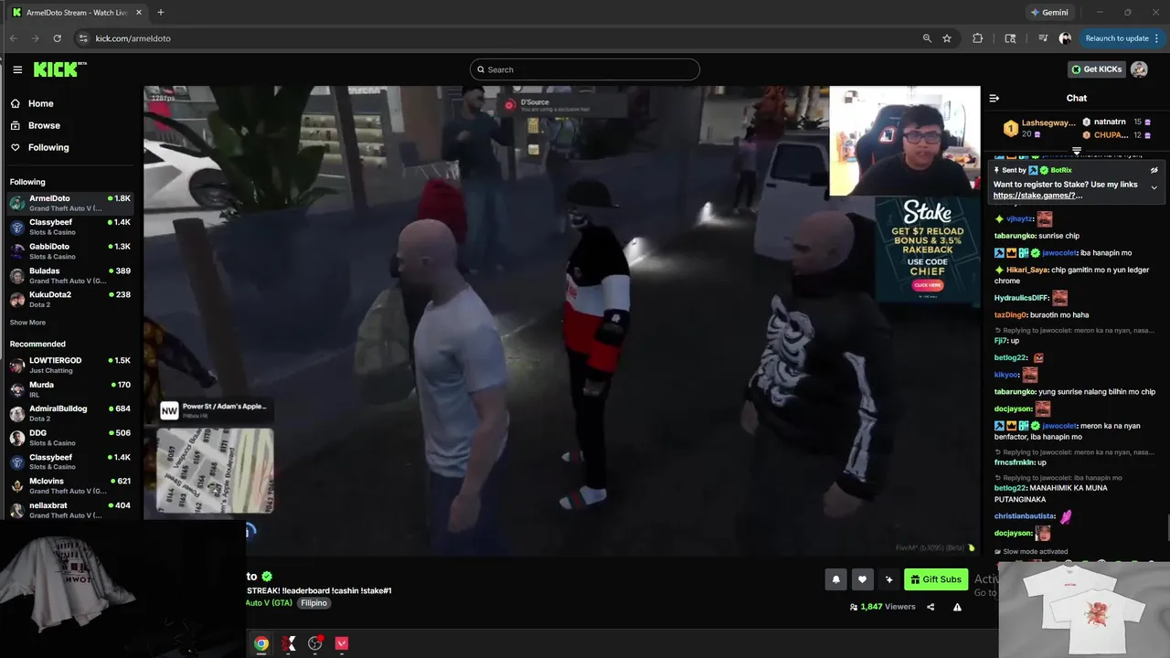Click the verified badge beside channel name
Viewport: 1170px width, 658px height.
267,577
